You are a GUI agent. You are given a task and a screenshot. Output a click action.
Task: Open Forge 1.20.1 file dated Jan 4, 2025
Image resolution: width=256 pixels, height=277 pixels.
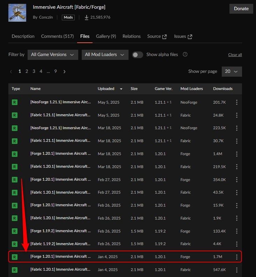point(60,256)
